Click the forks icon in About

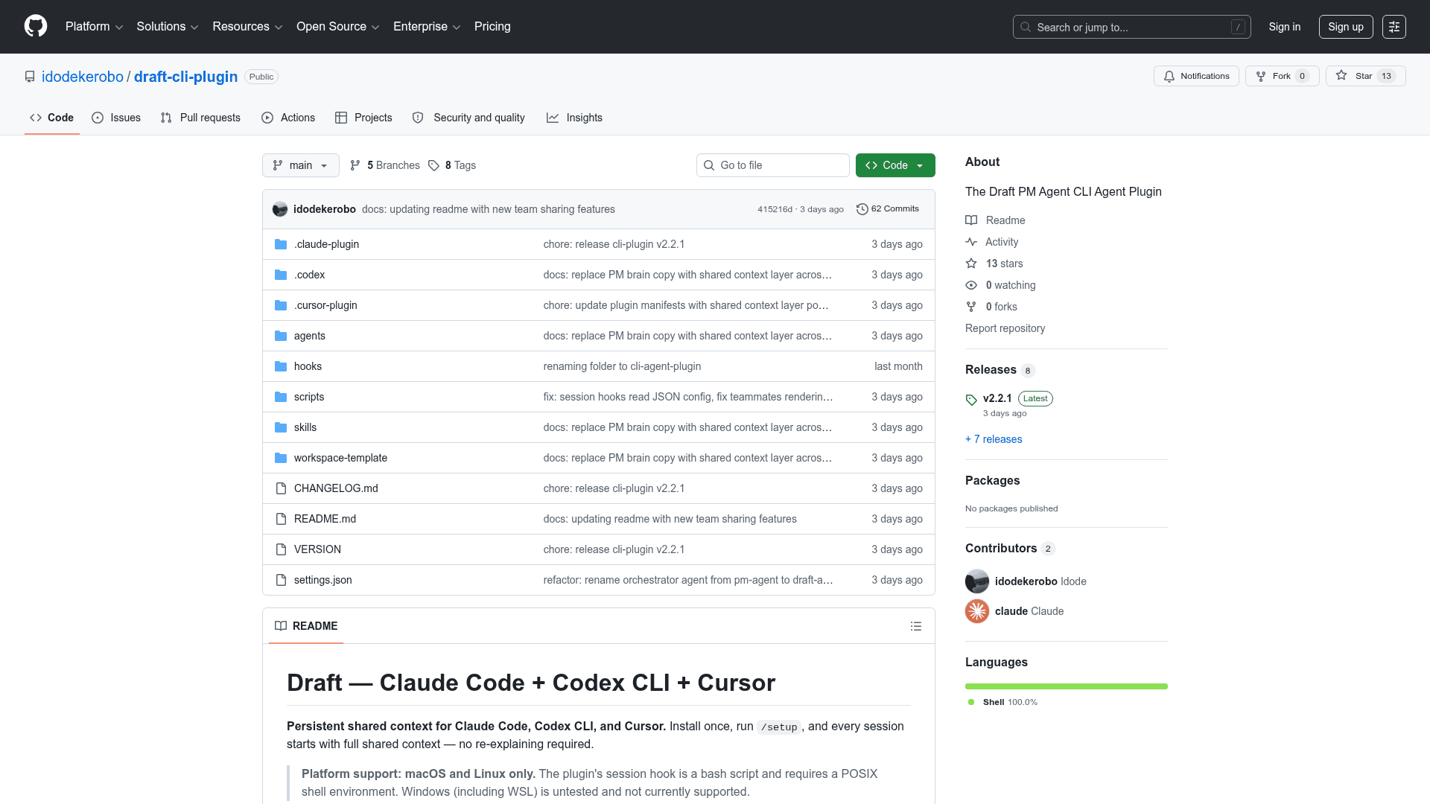[x=971, y=307]
